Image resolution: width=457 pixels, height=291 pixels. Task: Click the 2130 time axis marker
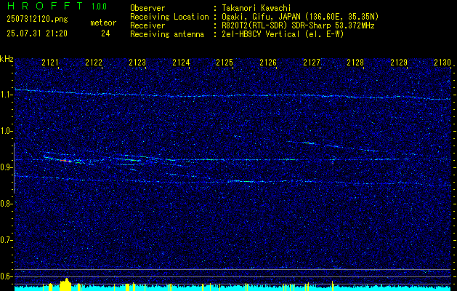coord(442,62)
